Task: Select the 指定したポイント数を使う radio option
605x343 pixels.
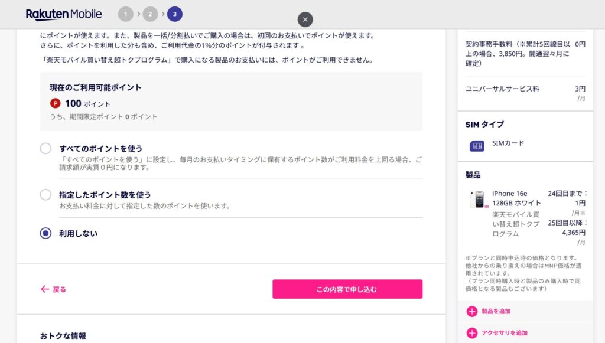Action: (45, 195)
